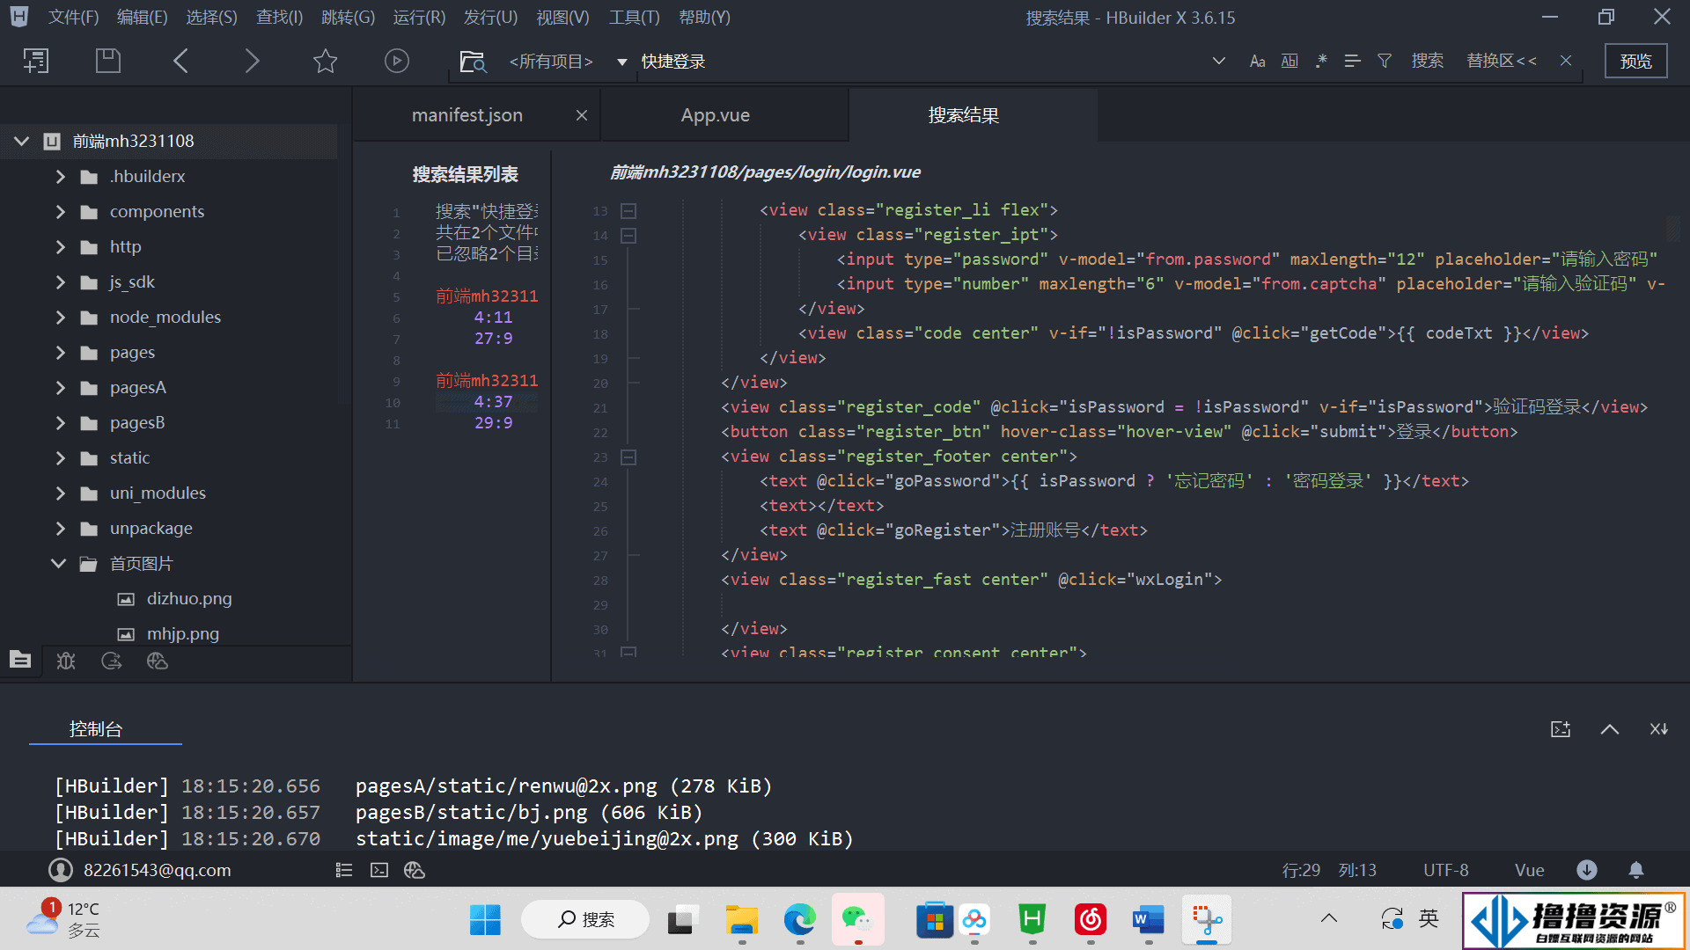
Task: Switch to the App.vue tab
Action: 716,115
